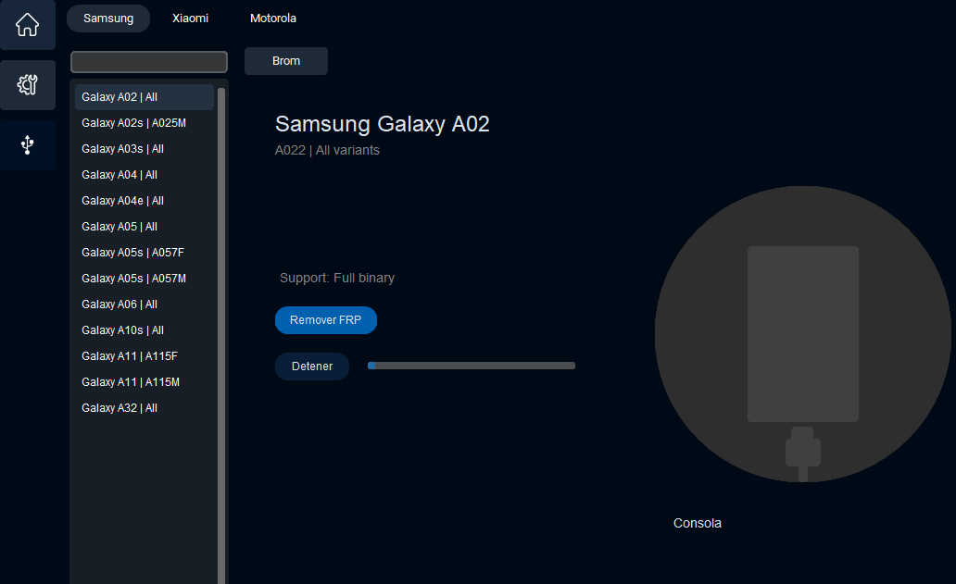Screen dimensions: 956x584
Task: Click the device list scrollbar
Action: click(221, 335)
